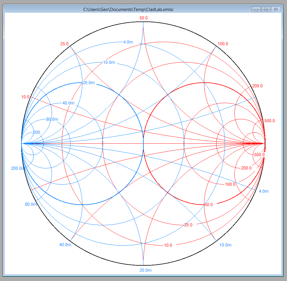
Task: Click the red 100.0 label on upper-right rim
Action: click(x=223, y=44)
